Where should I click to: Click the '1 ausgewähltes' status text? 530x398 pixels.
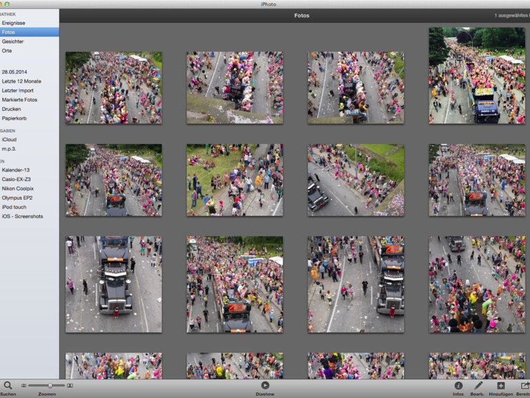[x=511, y=16]
